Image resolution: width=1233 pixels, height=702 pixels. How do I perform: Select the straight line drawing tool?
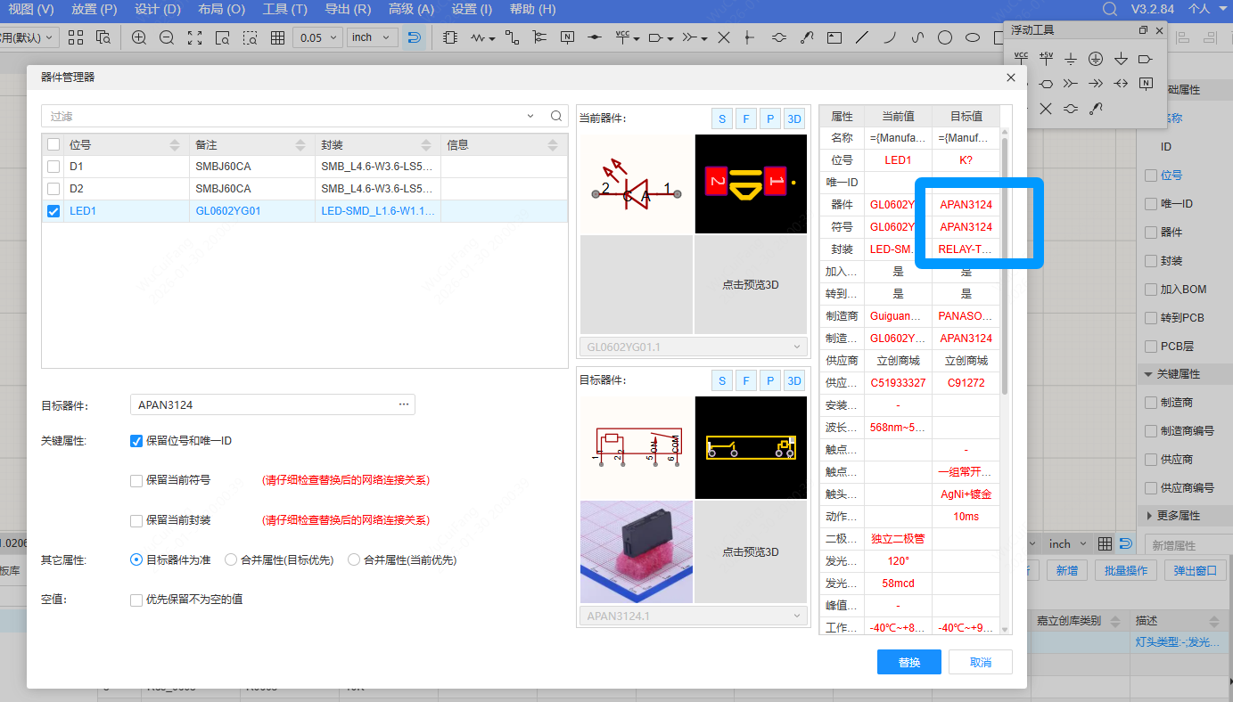[862, 37]
